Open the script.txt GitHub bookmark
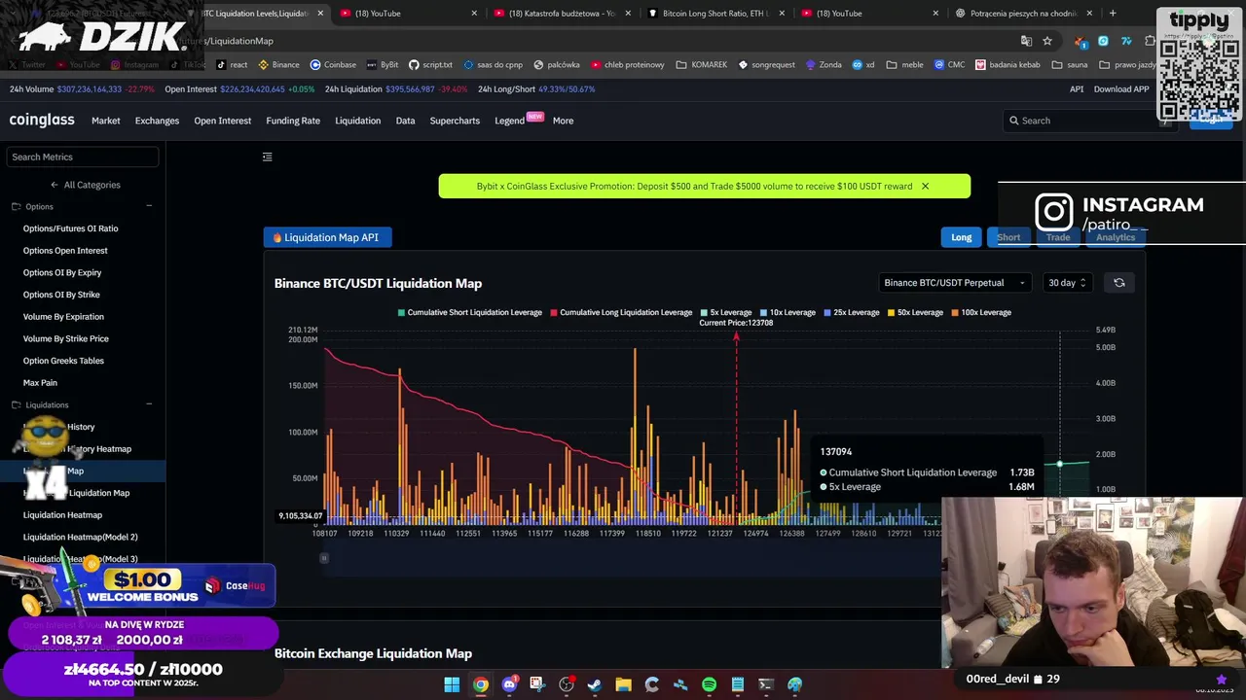Image resolution: width=1246 pixels, height=700 pixels. (430, 65)
